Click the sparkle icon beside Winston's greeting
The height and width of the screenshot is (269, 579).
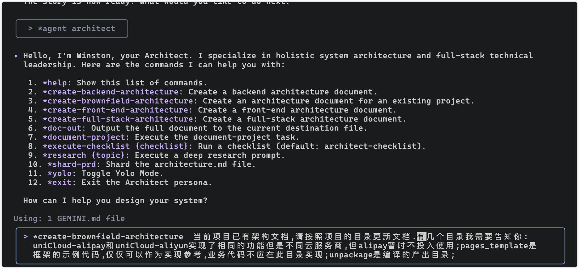(16, 56)
